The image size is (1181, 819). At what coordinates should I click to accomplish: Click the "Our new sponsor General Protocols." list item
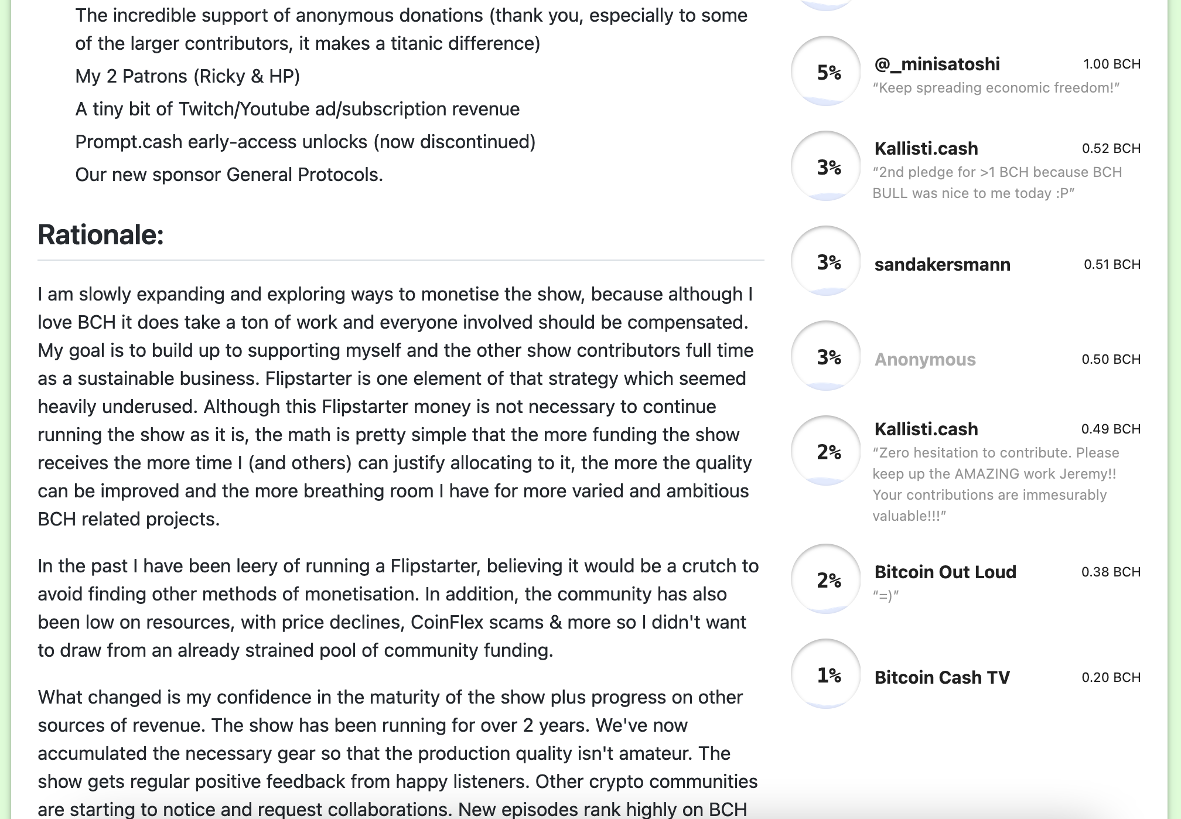pos(229,175)
